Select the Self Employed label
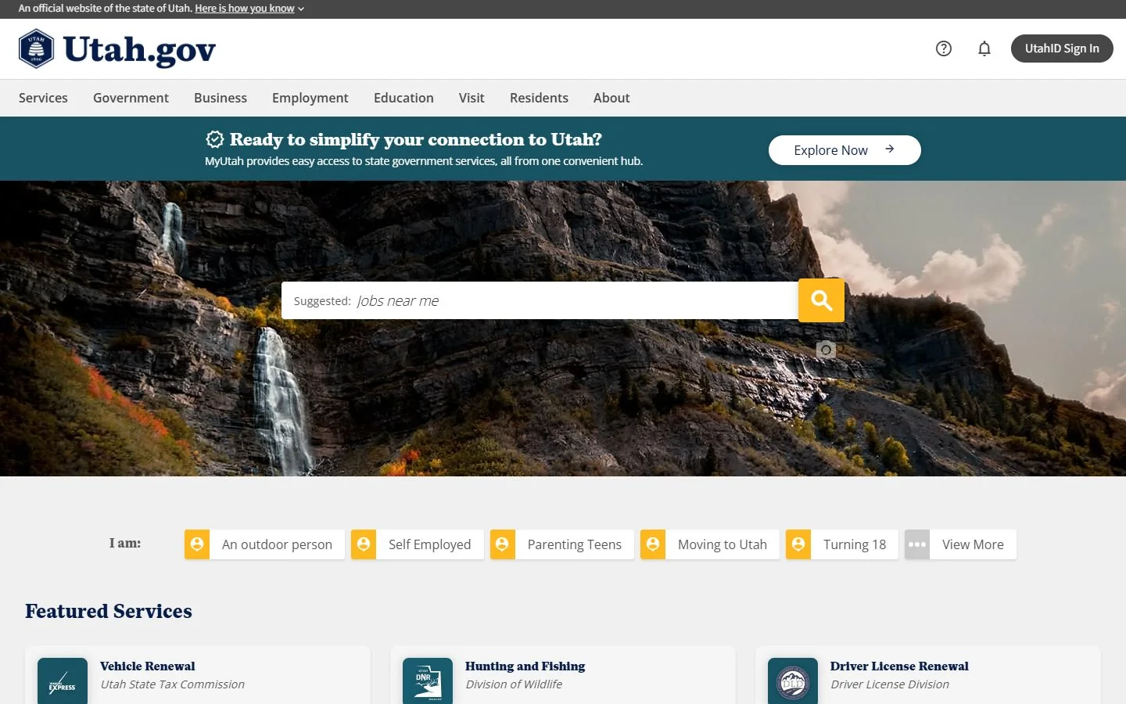The image size is (1126, 704). [x=429, y=544]
